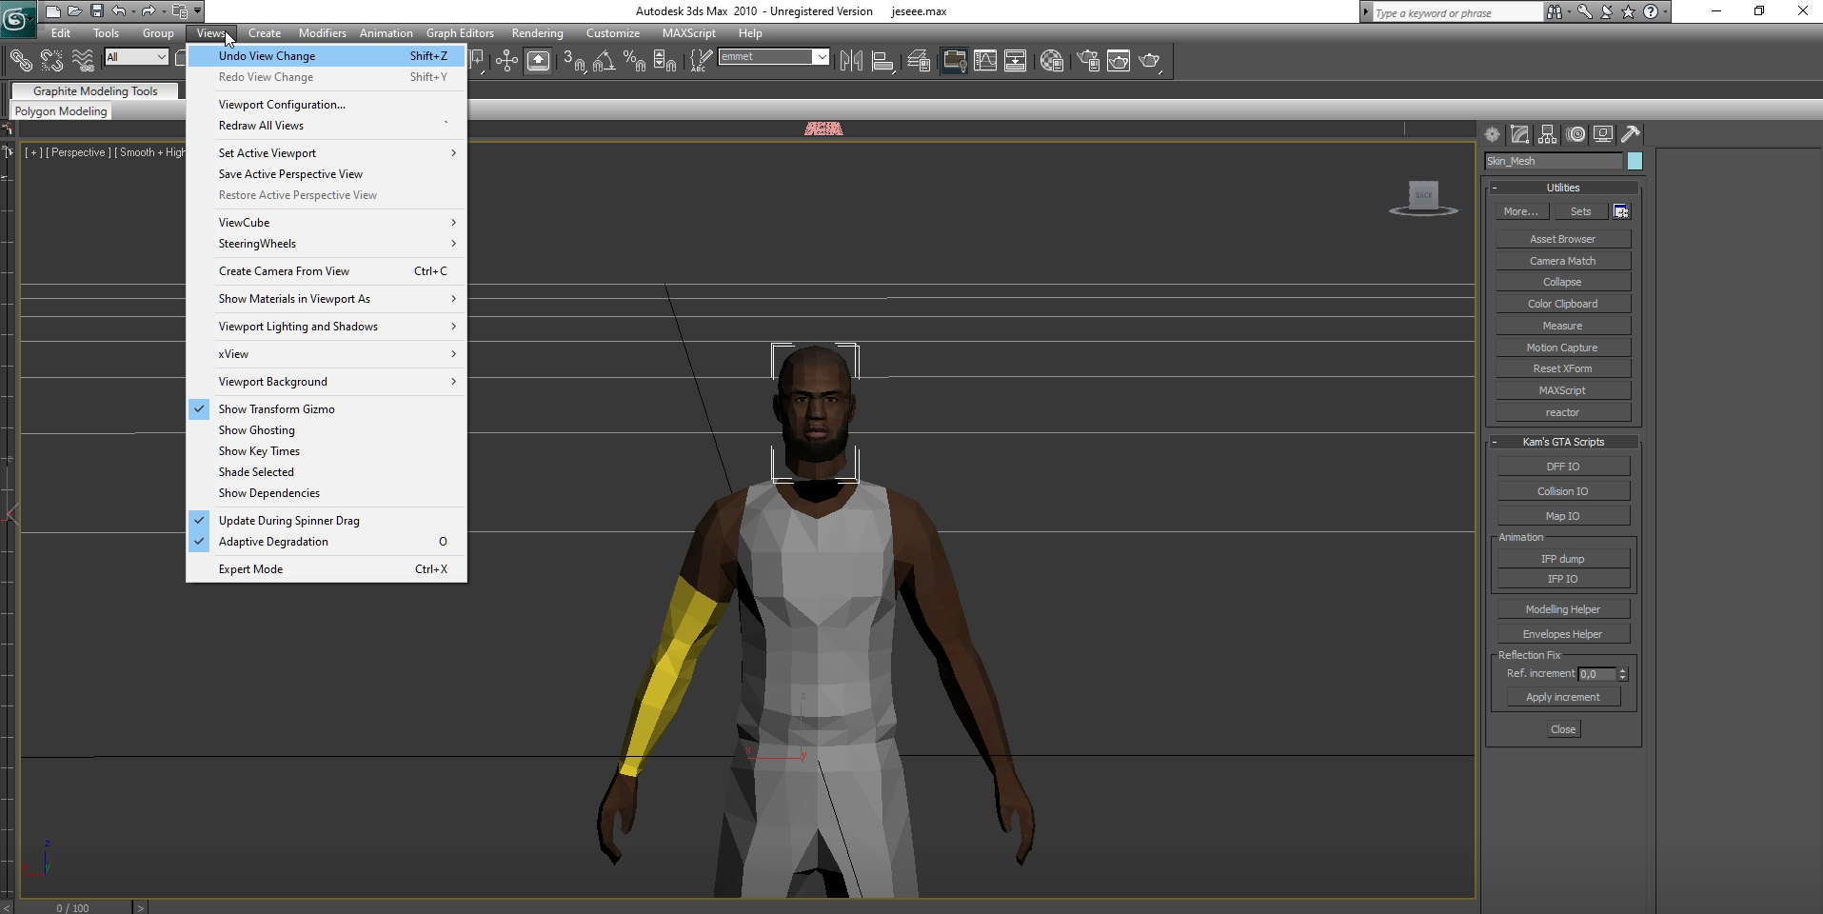Click the Select and Link chain icon
This screenshot has height=914, width=1823.
[x=20, y=61]
